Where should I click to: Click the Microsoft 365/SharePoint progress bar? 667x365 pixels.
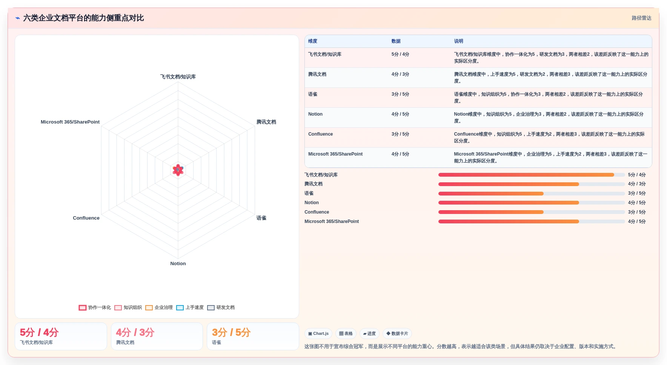tap(532, 221)
